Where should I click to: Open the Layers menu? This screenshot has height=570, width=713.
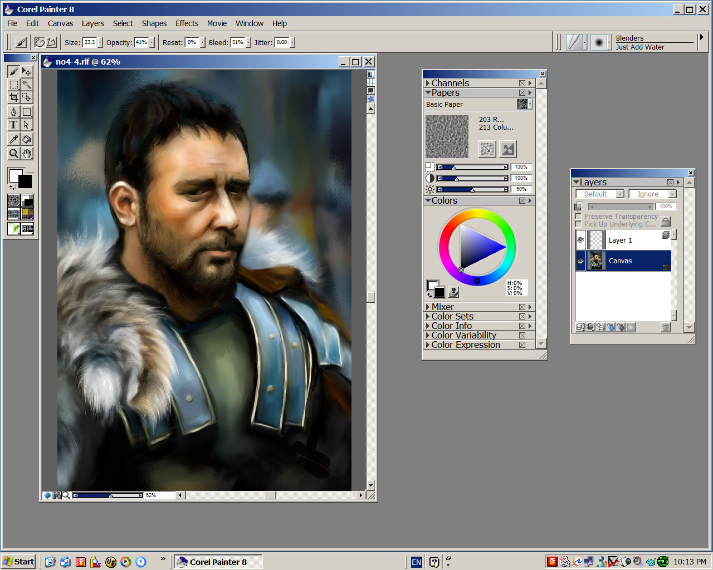tap(92, 23)
